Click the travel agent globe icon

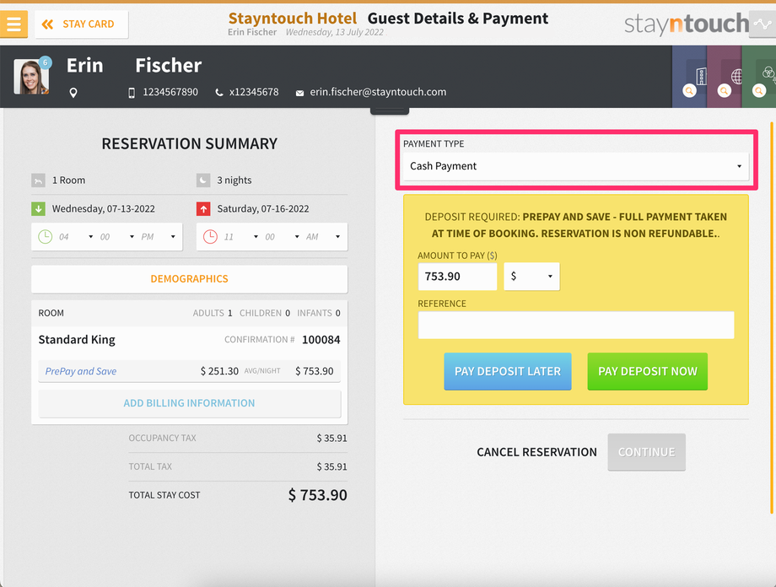click(x=737, y=76)
